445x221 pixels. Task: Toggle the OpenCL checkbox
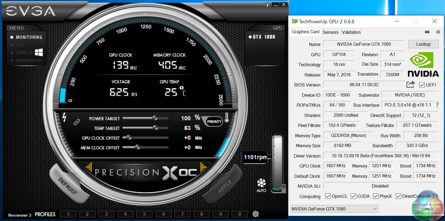[x=328, y=196]
